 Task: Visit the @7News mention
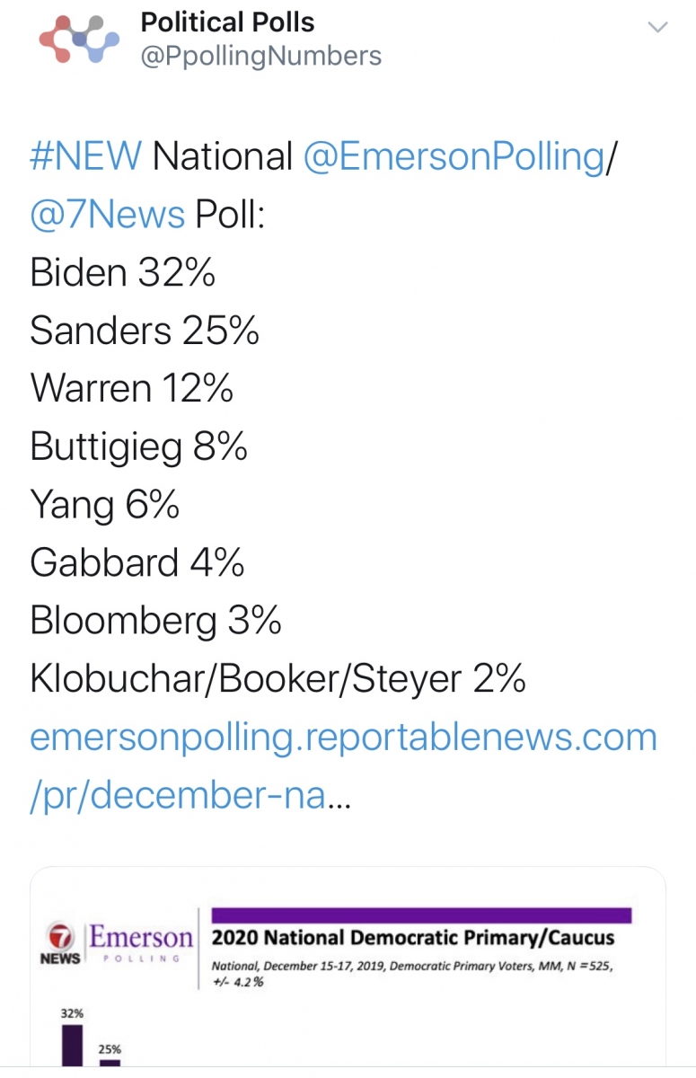coord(108,216)
